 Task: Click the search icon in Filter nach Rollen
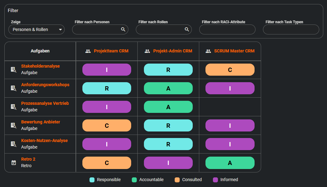pyautogui.click(x=187, y=29)
